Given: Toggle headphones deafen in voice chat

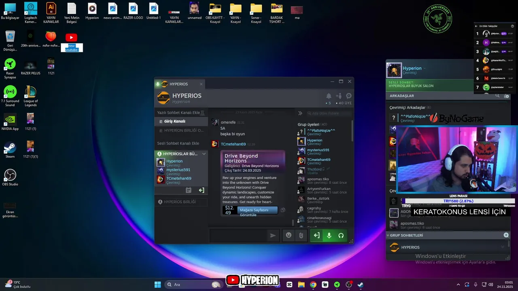Looking at the screenshot, I should click(341, 235).
